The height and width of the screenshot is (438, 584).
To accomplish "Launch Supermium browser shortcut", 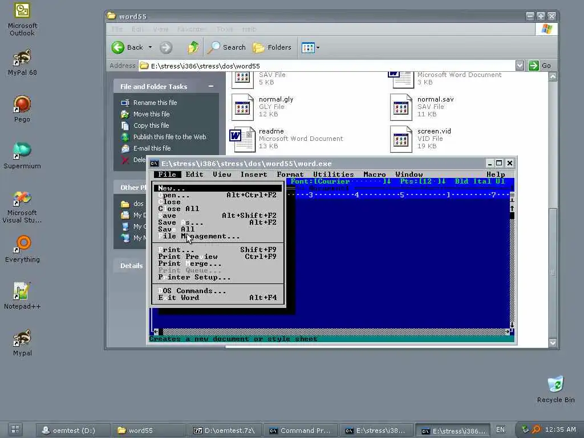I will click(x=22, y=156).
